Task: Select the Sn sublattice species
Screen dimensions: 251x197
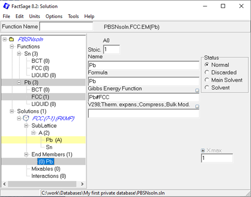Action: [49, 147]
